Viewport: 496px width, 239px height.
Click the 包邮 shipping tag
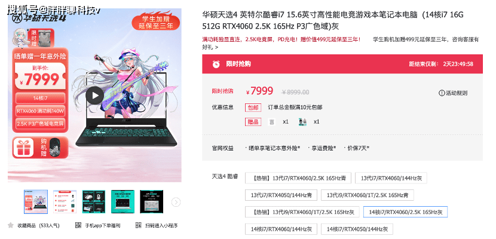253,108
